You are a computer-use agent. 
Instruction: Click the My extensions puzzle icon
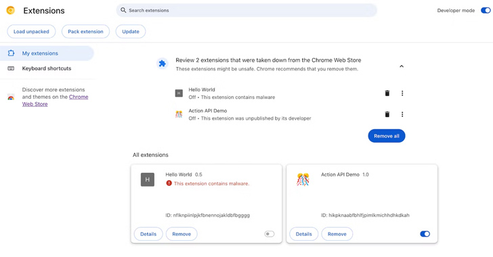pyautogui.click(x=11, y=53)
